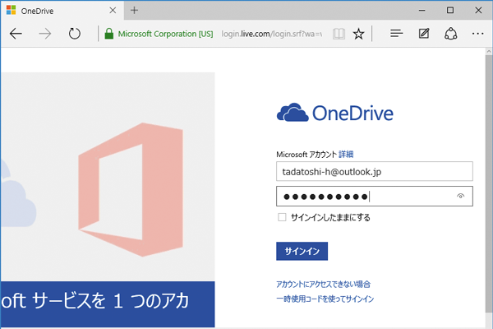Open 一時使用コードを使ってサインイン link
493x329 pixels.
tap(325, 299)
